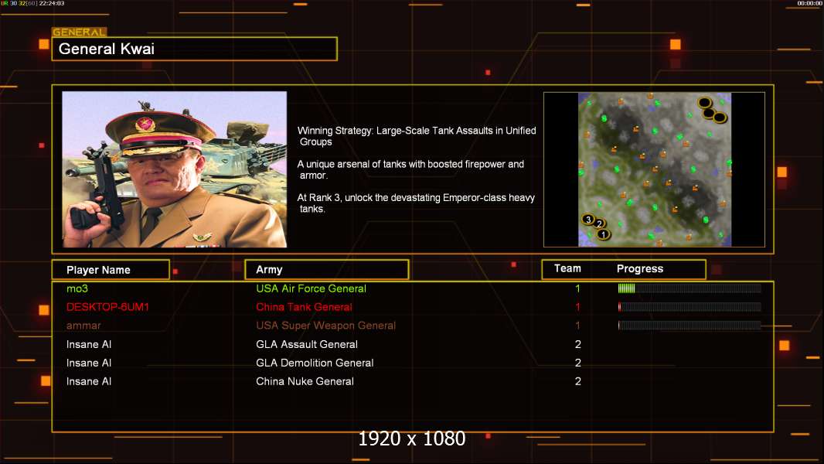The height and width of the screenshot is (464, 824).
Task: Click GLA Demolition General army entry
Action: point(315,363)
